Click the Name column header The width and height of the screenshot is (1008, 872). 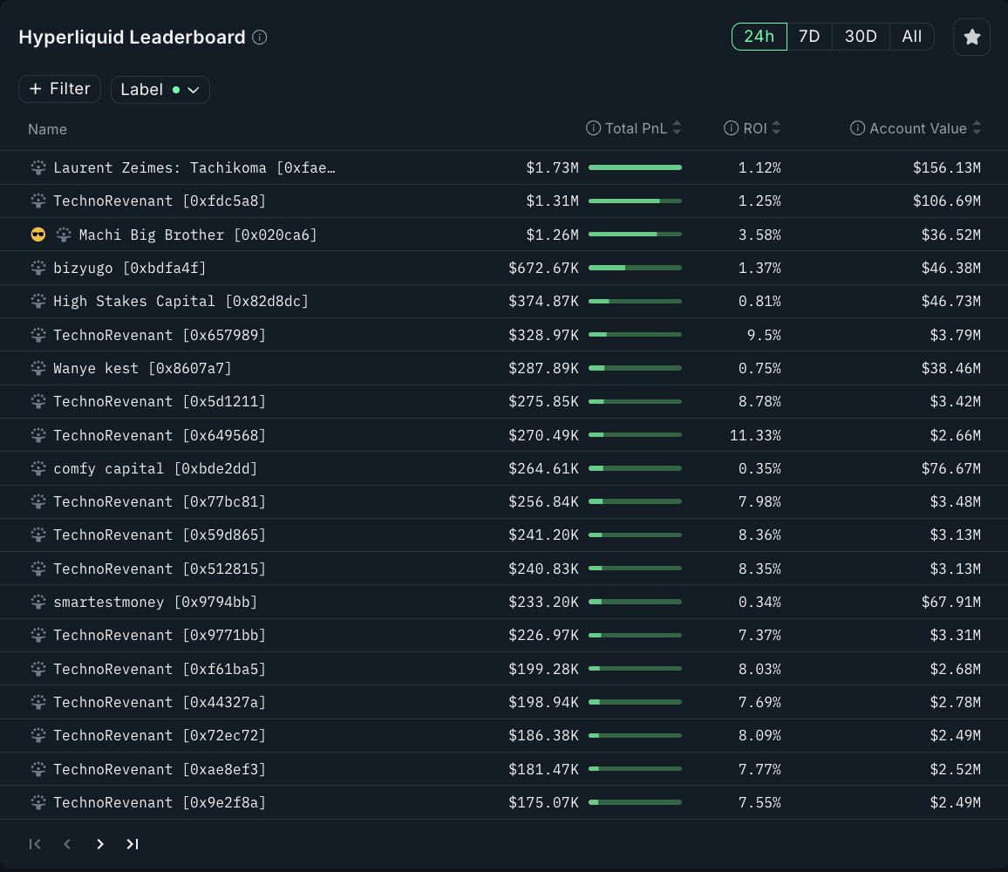point(48,129)
